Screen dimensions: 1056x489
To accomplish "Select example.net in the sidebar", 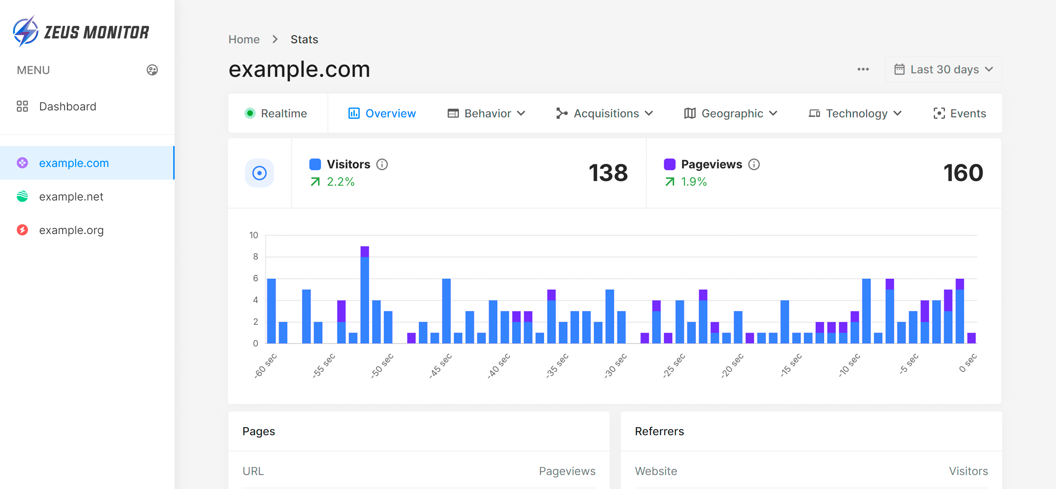I will coord(87,196).
